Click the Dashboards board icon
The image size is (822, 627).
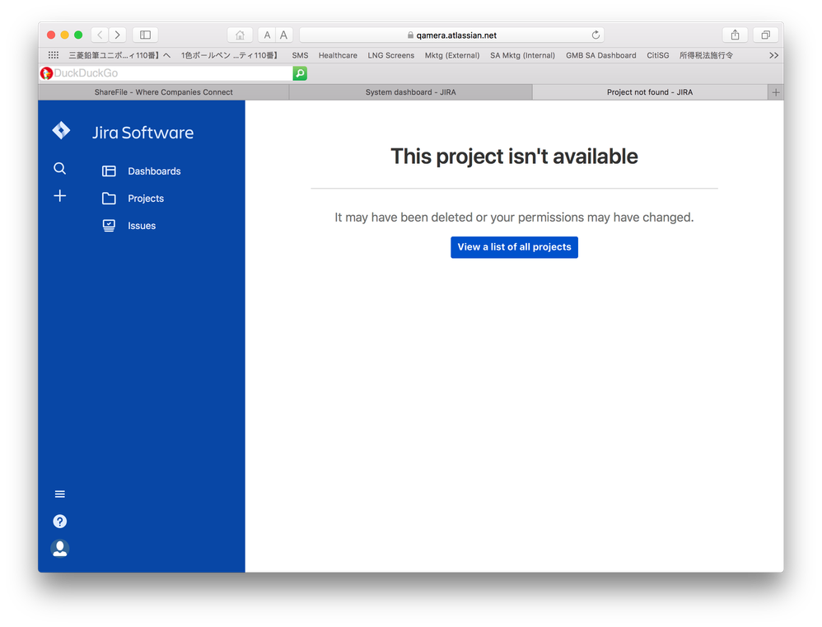tap(109, 171)
